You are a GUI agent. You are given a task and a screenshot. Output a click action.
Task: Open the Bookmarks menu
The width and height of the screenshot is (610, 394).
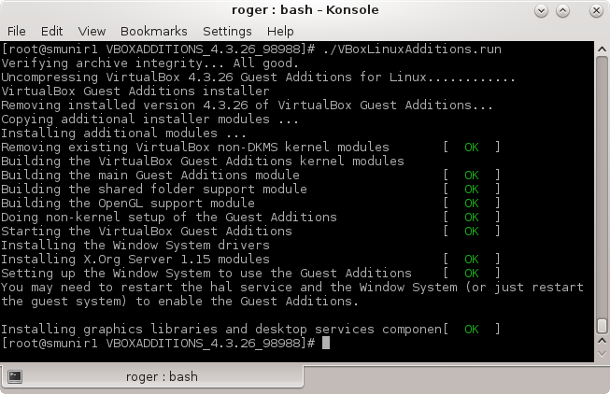[153, 31]
